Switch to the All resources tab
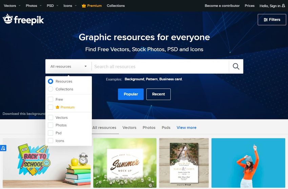Viewport: 288px width, 189px height. coord(104,128)
